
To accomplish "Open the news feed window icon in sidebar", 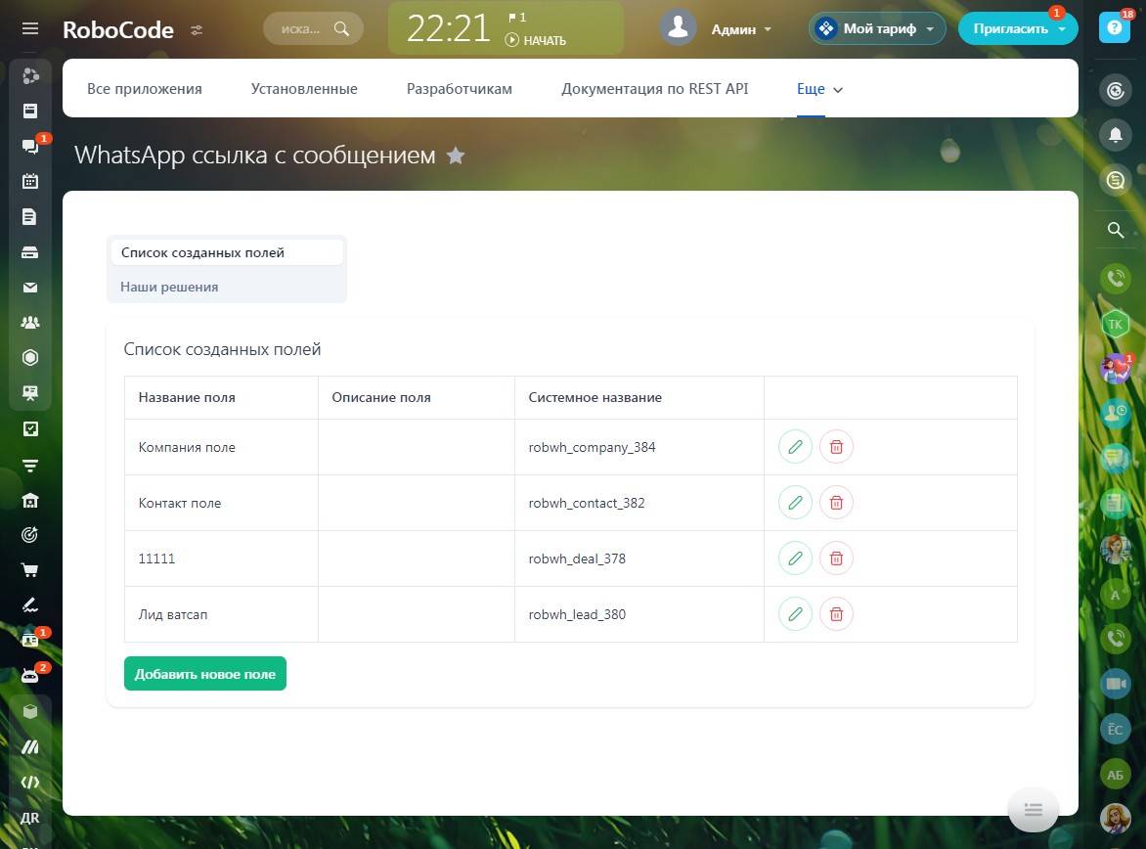I will click(30, 111).
